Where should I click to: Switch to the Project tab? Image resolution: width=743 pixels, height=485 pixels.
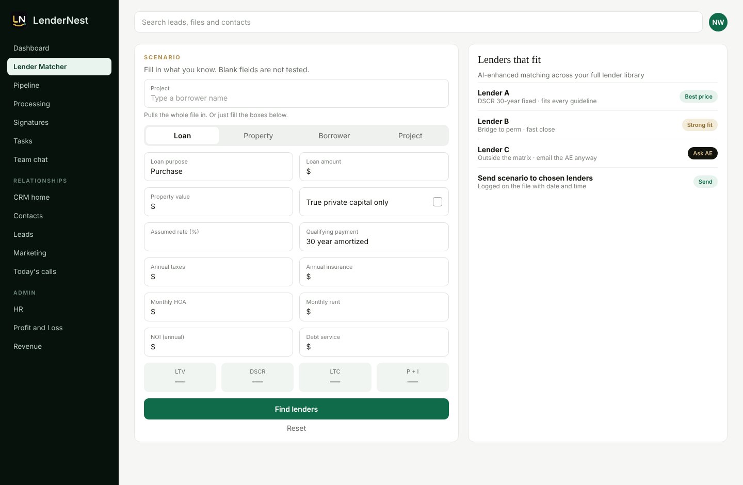pyautogui.click(x=410, y=136)
